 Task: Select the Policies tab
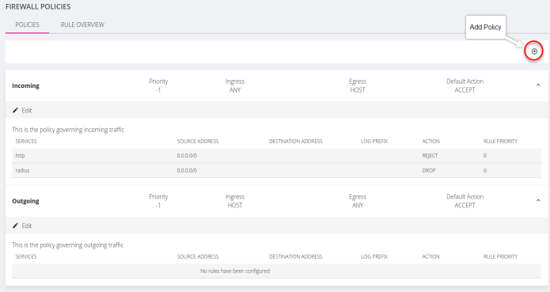(28, 25)
